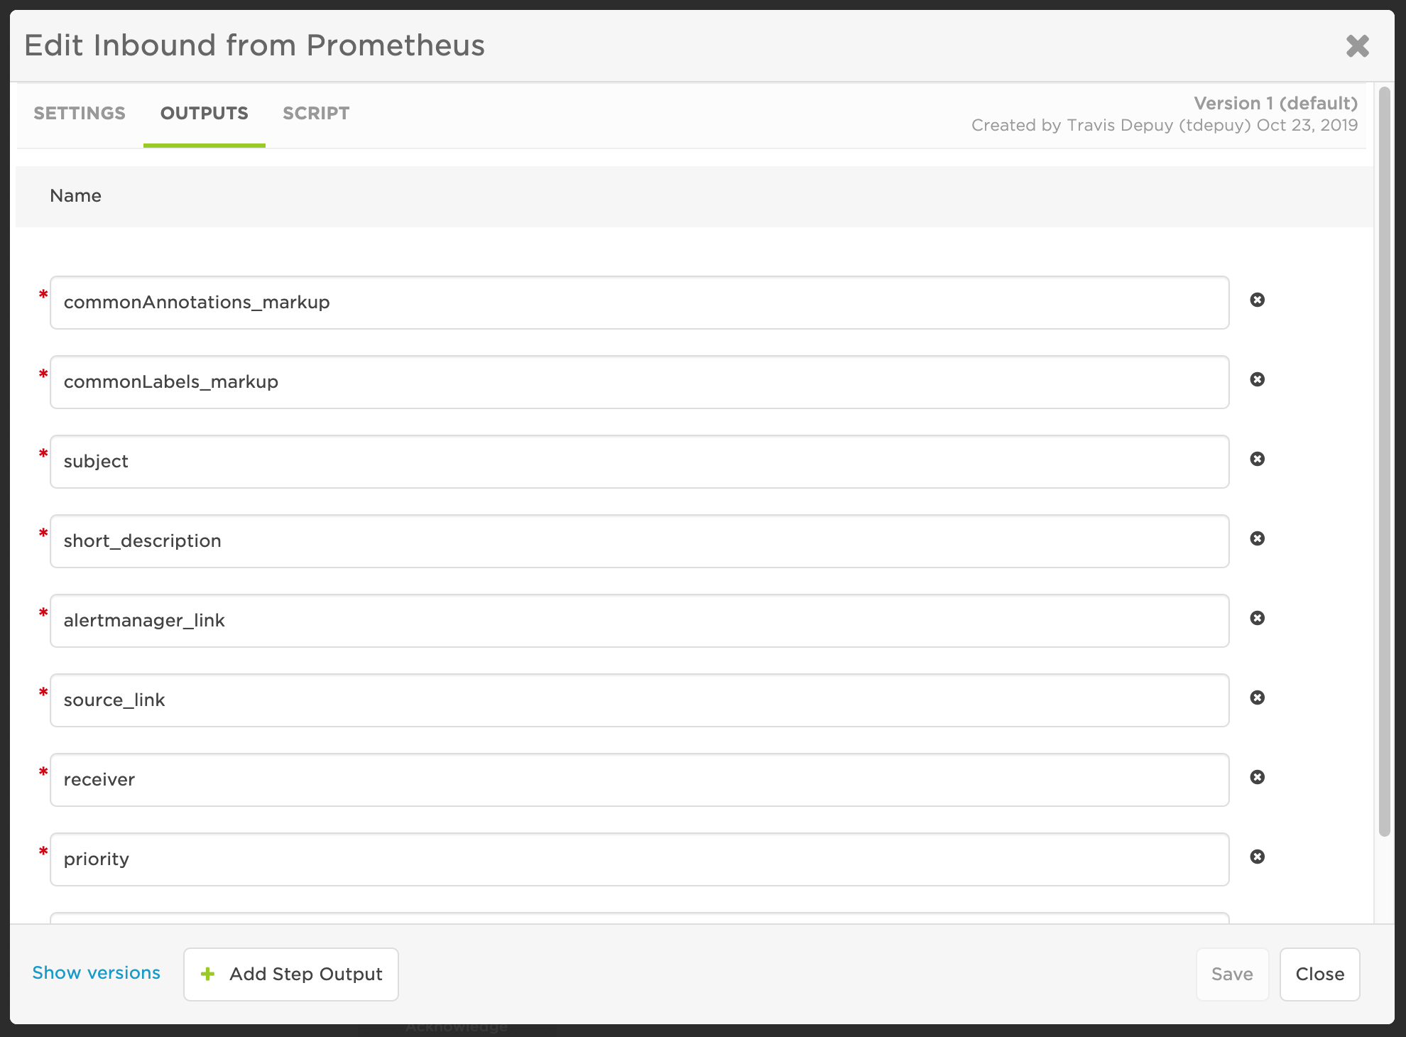Remove the subject output
This screenshot has width=1406, height=1037.
click(1257, 460)
